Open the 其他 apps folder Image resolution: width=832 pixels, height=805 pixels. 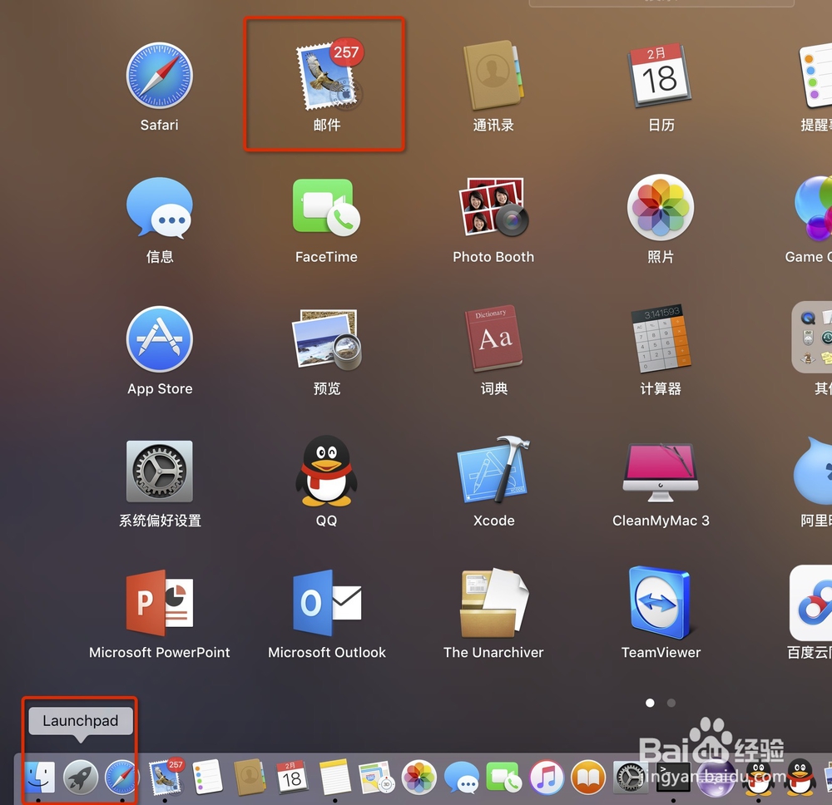(812, 338)
